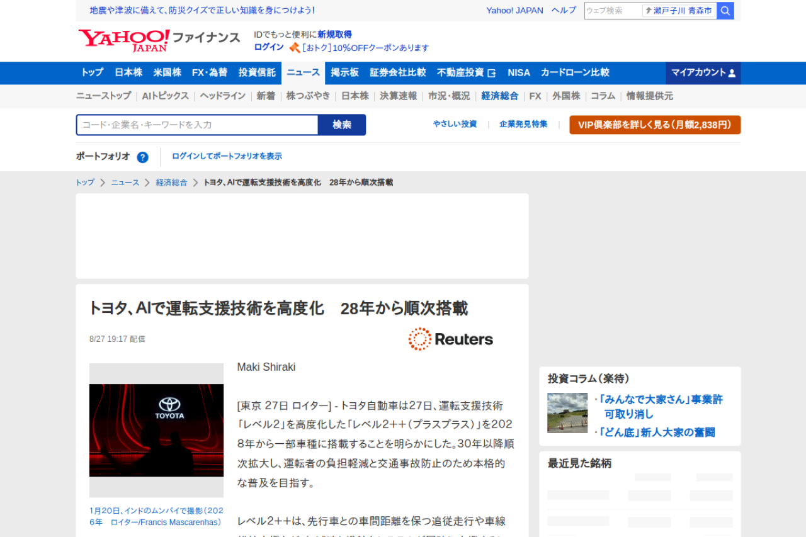Click the Toyota article photo
The image size is (806, 537).
coord(156,431)
